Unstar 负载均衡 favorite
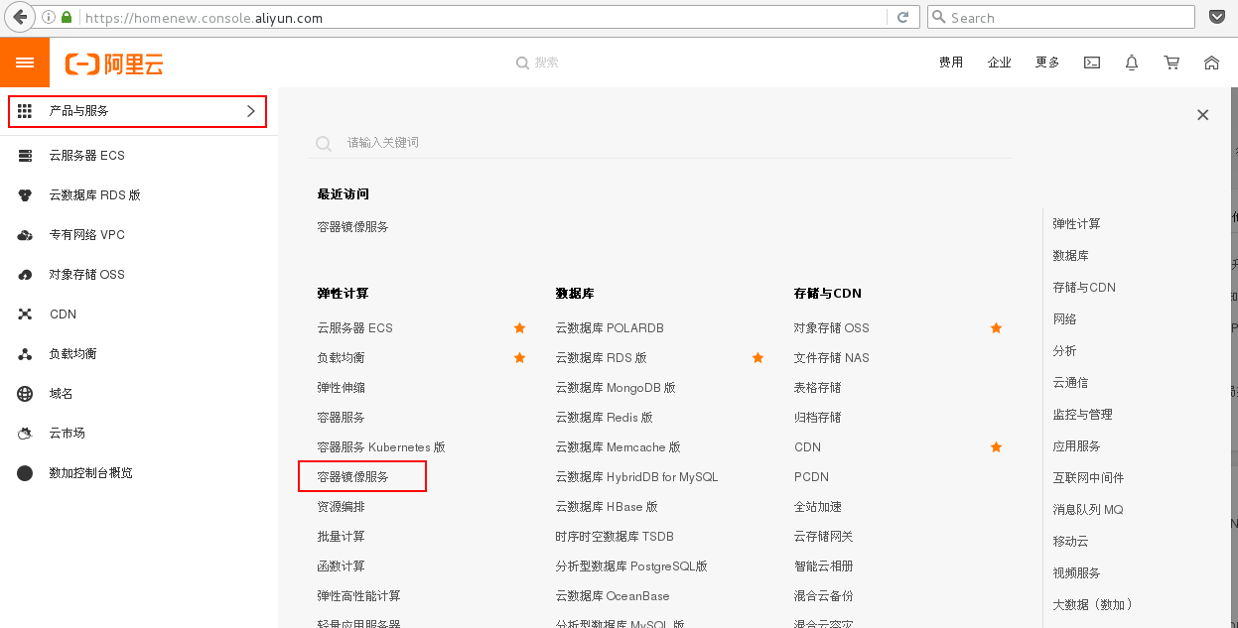 coord(519,358)
